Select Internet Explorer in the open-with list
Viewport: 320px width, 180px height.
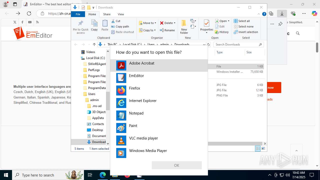[159, 103]
